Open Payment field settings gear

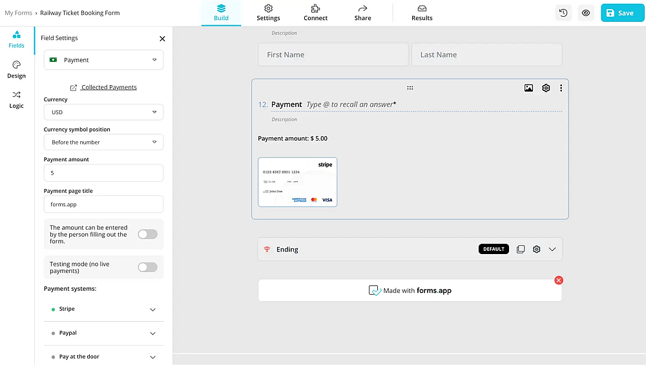coord(546,88)
